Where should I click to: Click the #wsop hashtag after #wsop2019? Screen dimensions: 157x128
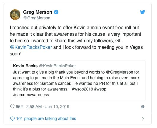100,89
